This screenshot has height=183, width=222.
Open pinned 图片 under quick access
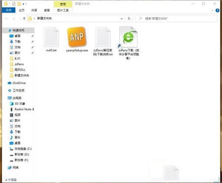coord(17,53)
